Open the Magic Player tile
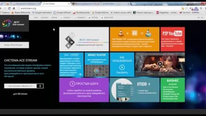206x116 pixels. [96, 64]
